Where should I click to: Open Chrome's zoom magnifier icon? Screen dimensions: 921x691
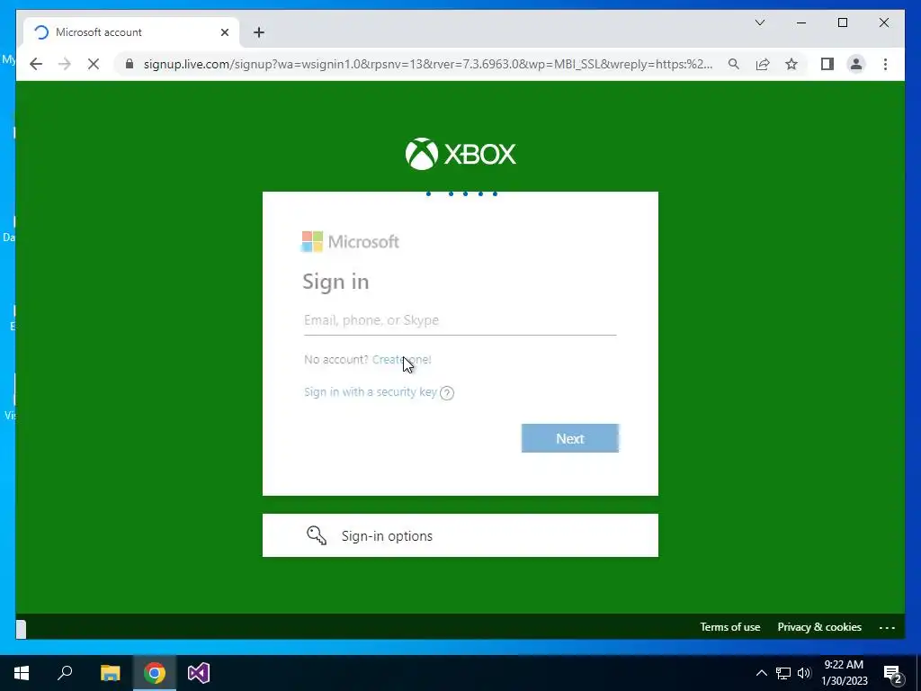pos(734,64)
